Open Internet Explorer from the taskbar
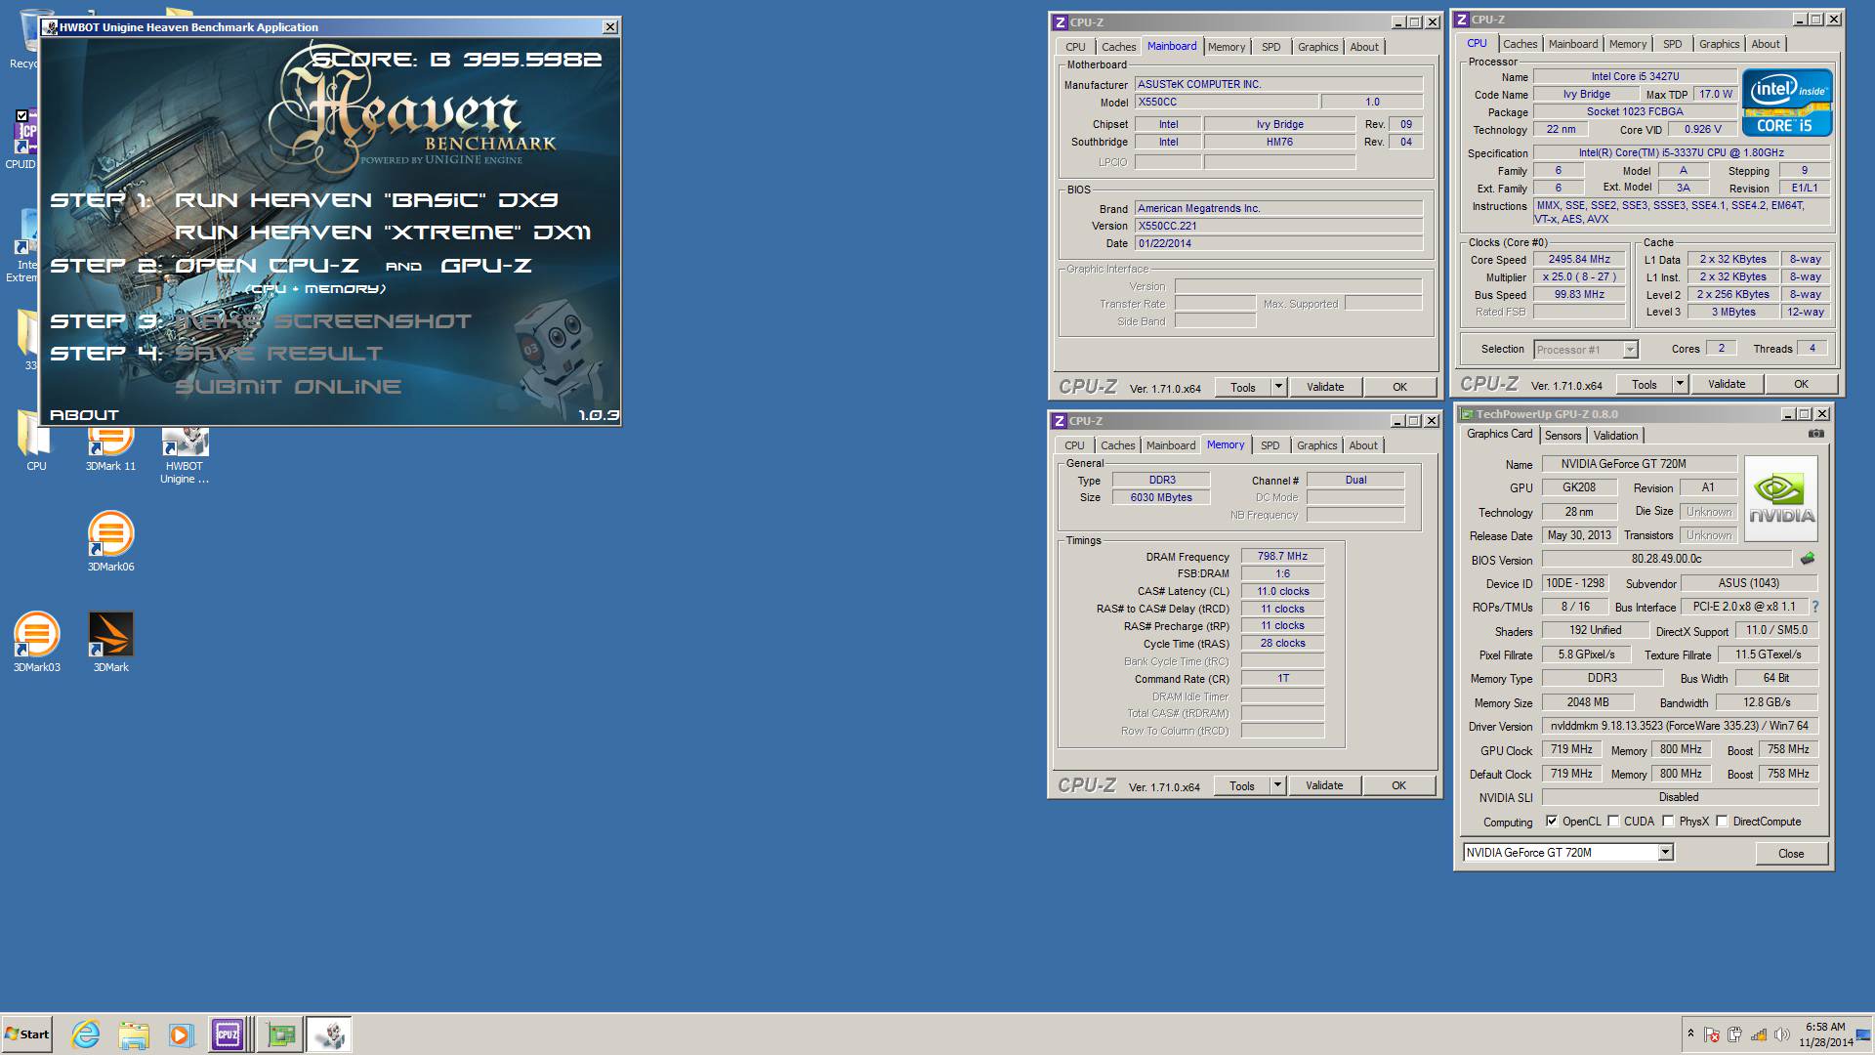The height and width of the screenshot is (1055, 1875). (x=86, y=1034)
